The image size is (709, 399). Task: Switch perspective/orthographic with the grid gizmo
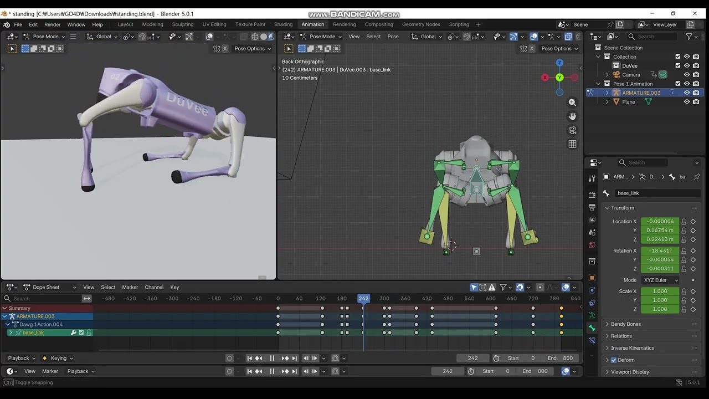pos(572,144)
